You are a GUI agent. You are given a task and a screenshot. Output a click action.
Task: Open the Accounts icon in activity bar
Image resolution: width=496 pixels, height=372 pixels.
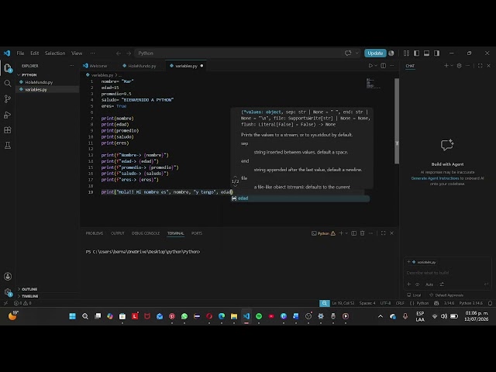point(8,277)
